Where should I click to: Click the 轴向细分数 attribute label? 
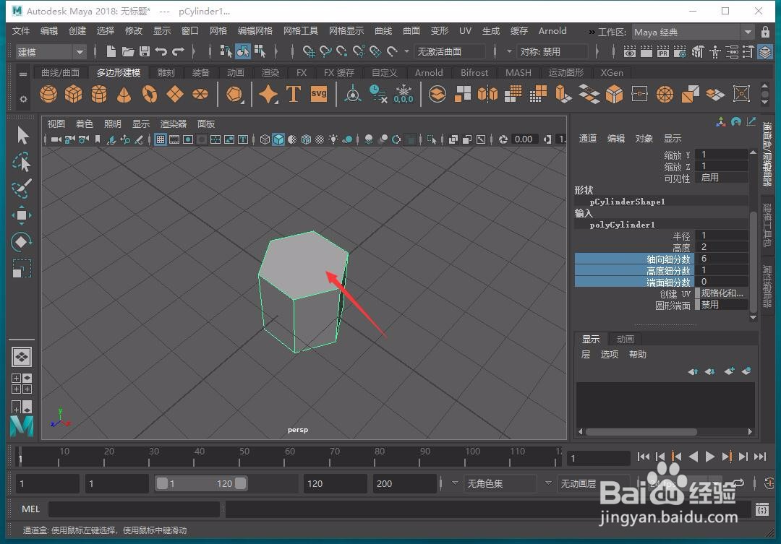click(668, 259)
